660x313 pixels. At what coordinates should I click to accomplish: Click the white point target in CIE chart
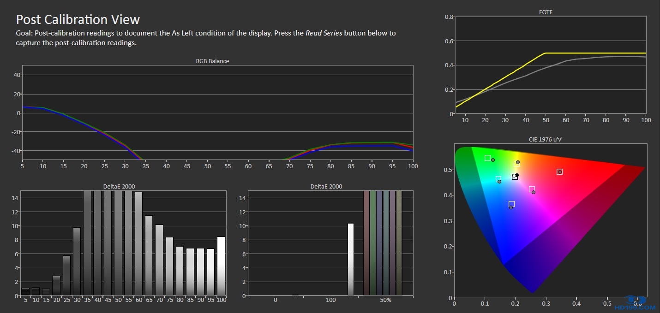[515, 177]
